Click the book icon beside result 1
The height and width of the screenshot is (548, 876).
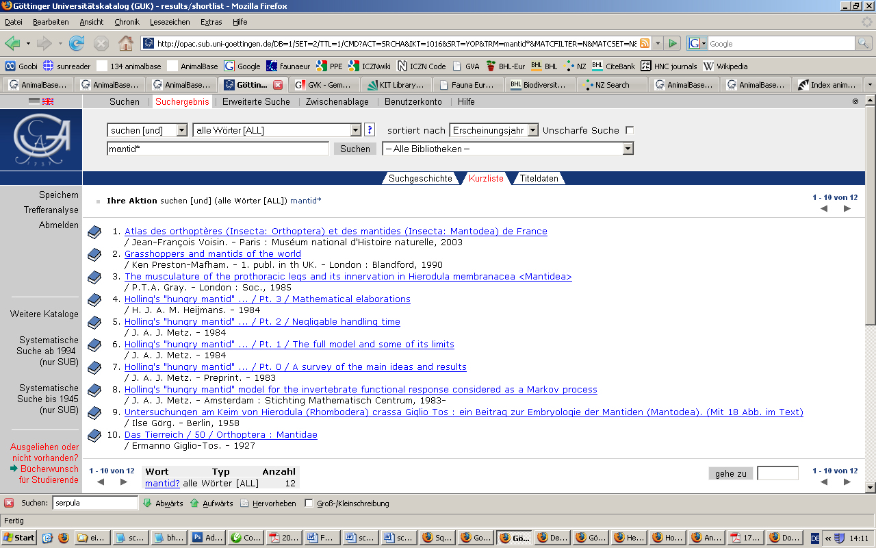94,232
